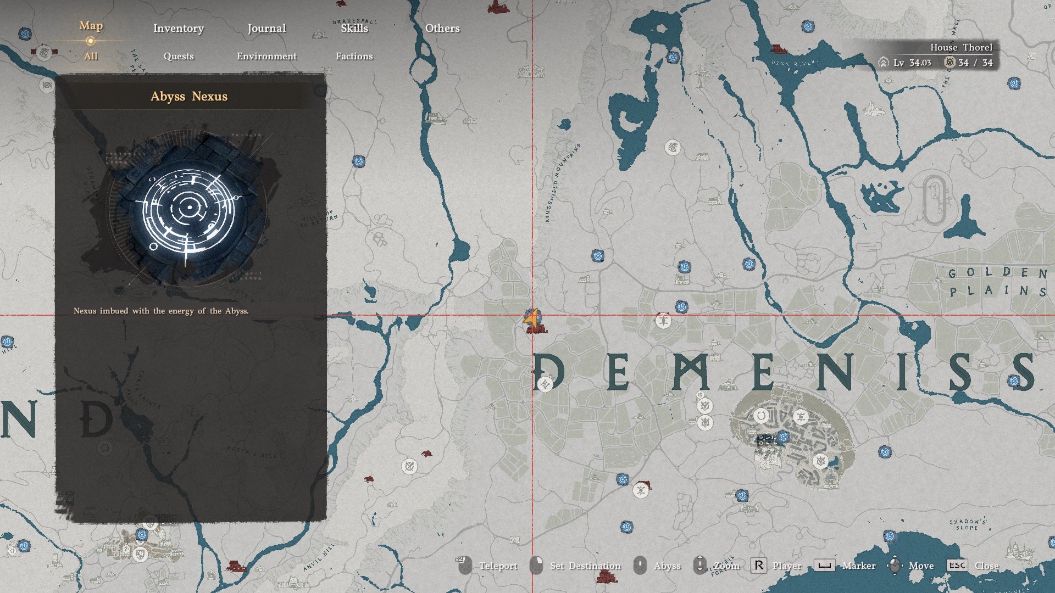Click the orange player arrow marker

pyautogui.click(x=530, y=319)
